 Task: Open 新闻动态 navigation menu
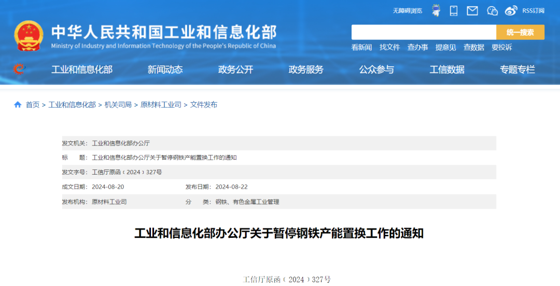[x=165, y=69]
